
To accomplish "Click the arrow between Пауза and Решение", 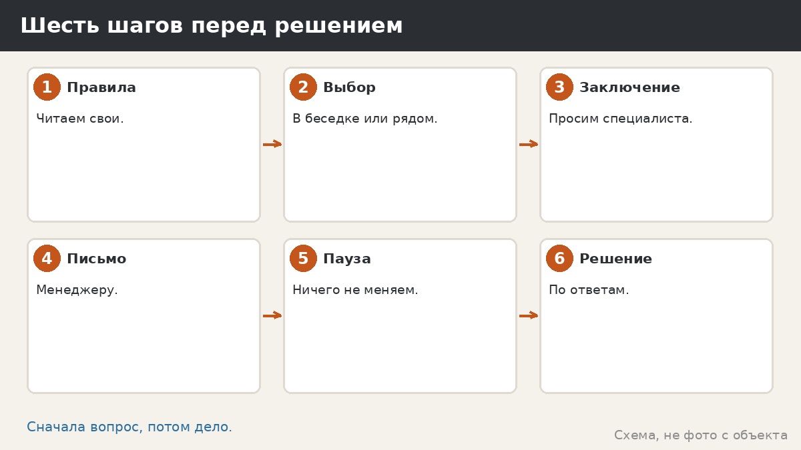I will click(x=529, y=315).
